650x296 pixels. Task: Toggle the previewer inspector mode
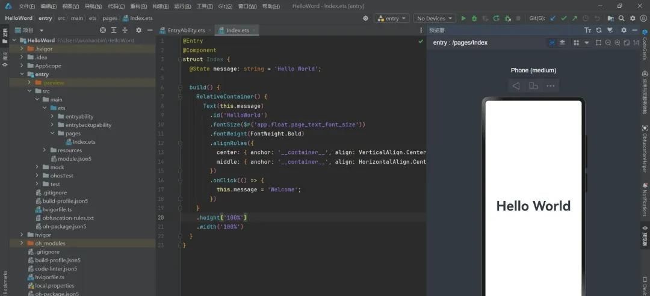552,43
